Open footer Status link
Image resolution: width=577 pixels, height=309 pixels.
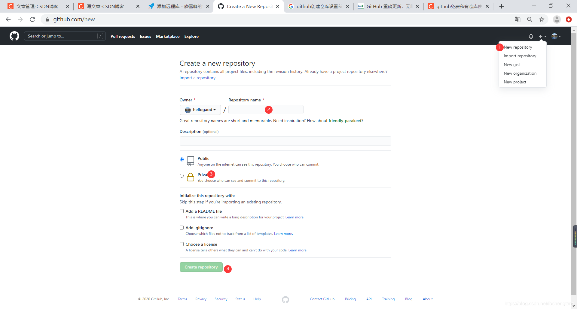240,299
